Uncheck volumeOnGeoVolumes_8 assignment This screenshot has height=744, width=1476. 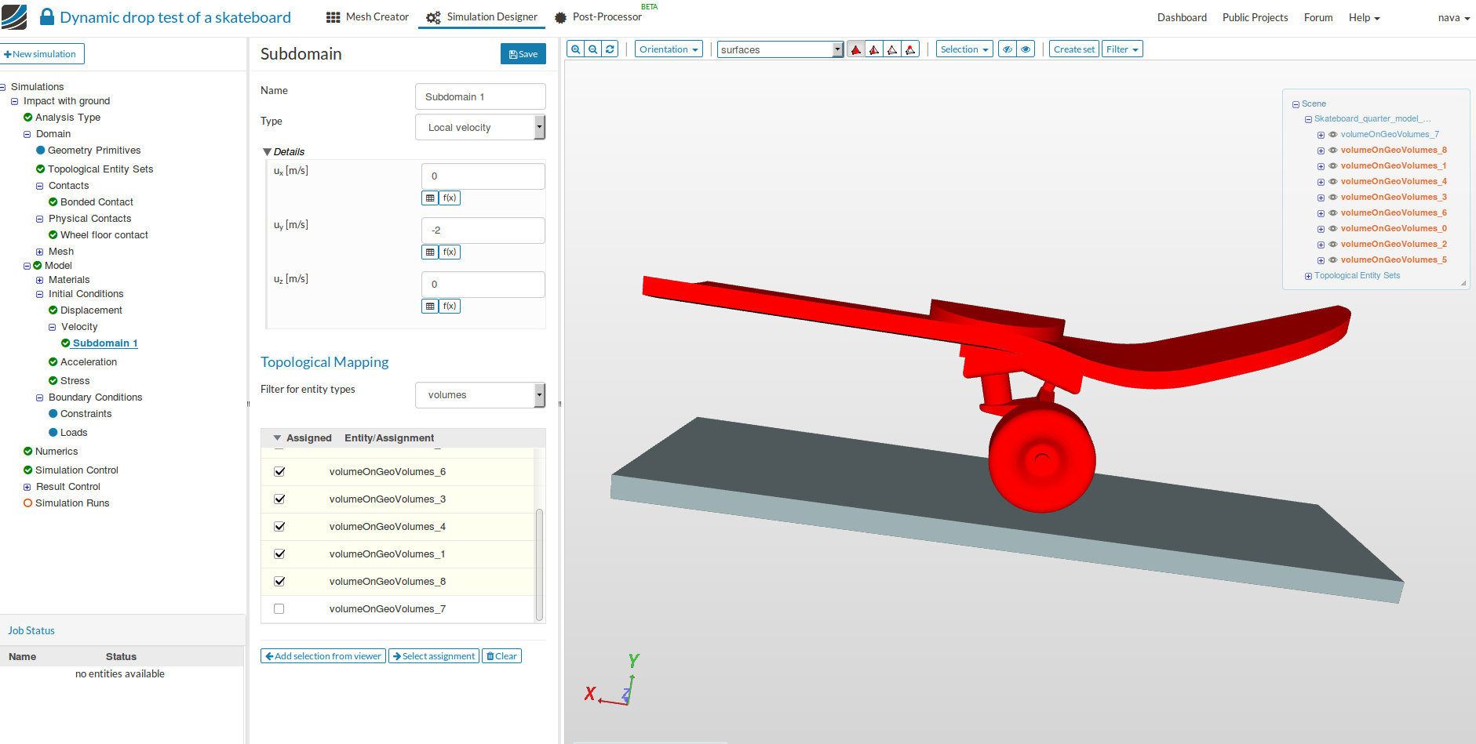(279, 582)
